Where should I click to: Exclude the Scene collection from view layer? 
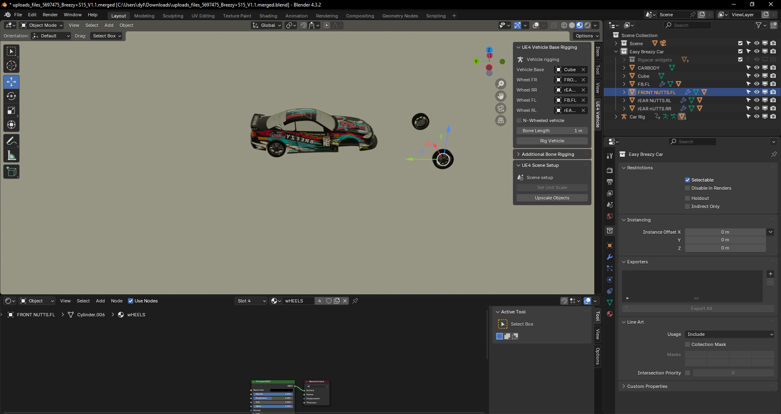click(740, 43)
